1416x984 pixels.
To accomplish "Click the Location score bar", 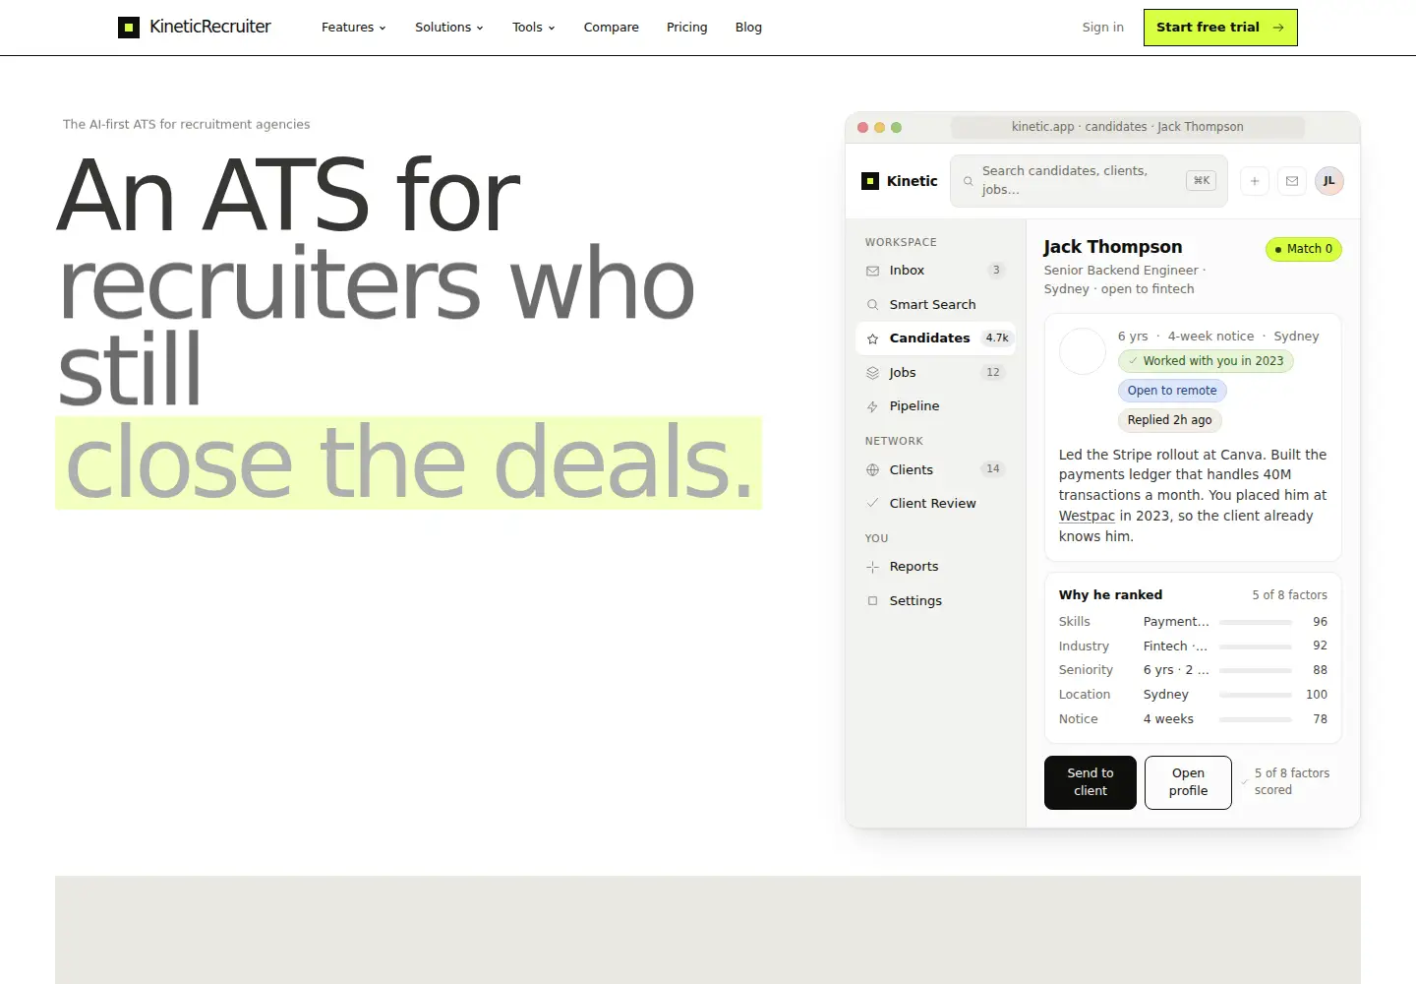I will click(1256, 695).
